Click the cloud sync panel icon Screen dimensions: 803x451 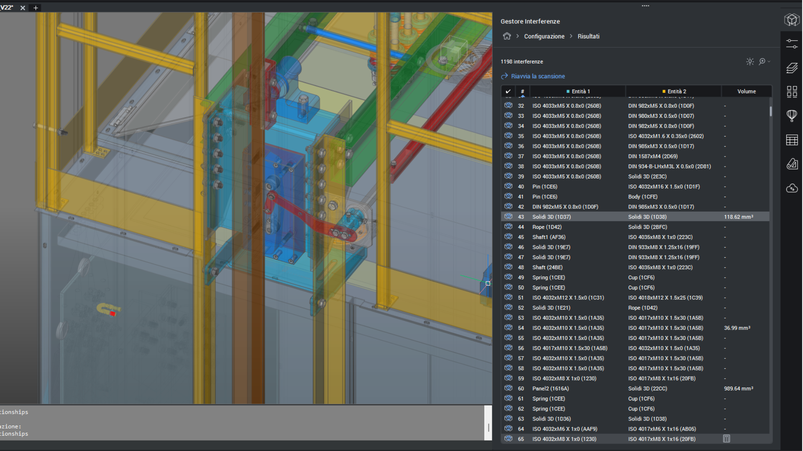pos(792,188)
